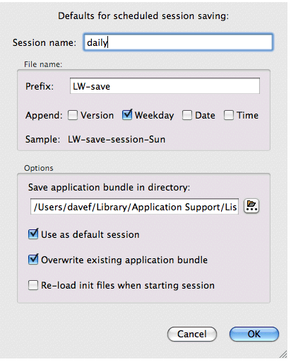Click the Session name: label
Viewport: 291px width, 362px height.
pyautogui.click(x=44, y=42)
